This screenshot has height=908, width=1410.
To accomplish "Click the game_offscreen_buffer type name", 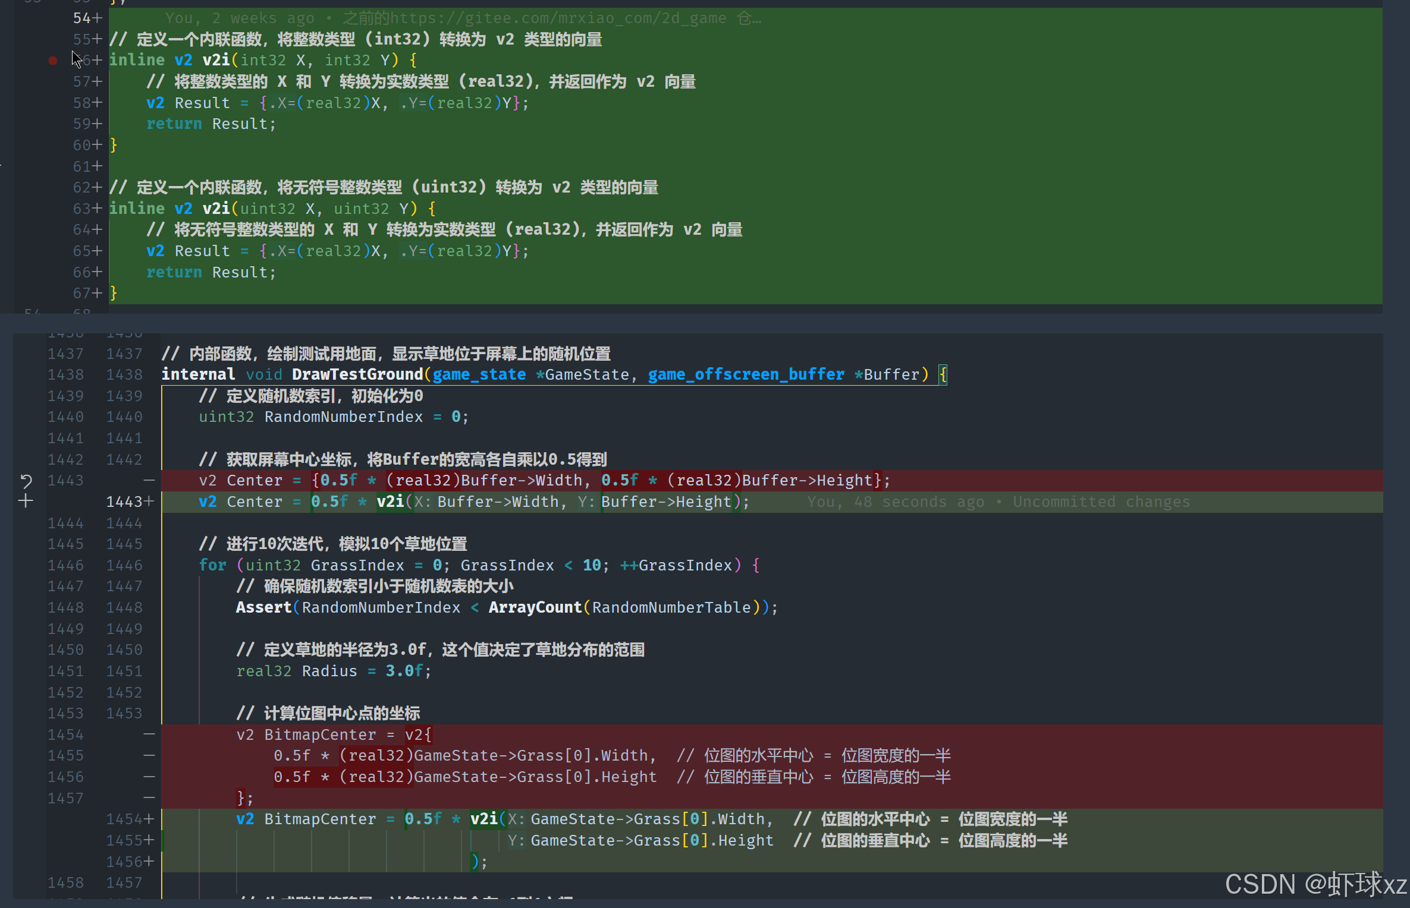I will pyautogui.click(x=746, y=374).
